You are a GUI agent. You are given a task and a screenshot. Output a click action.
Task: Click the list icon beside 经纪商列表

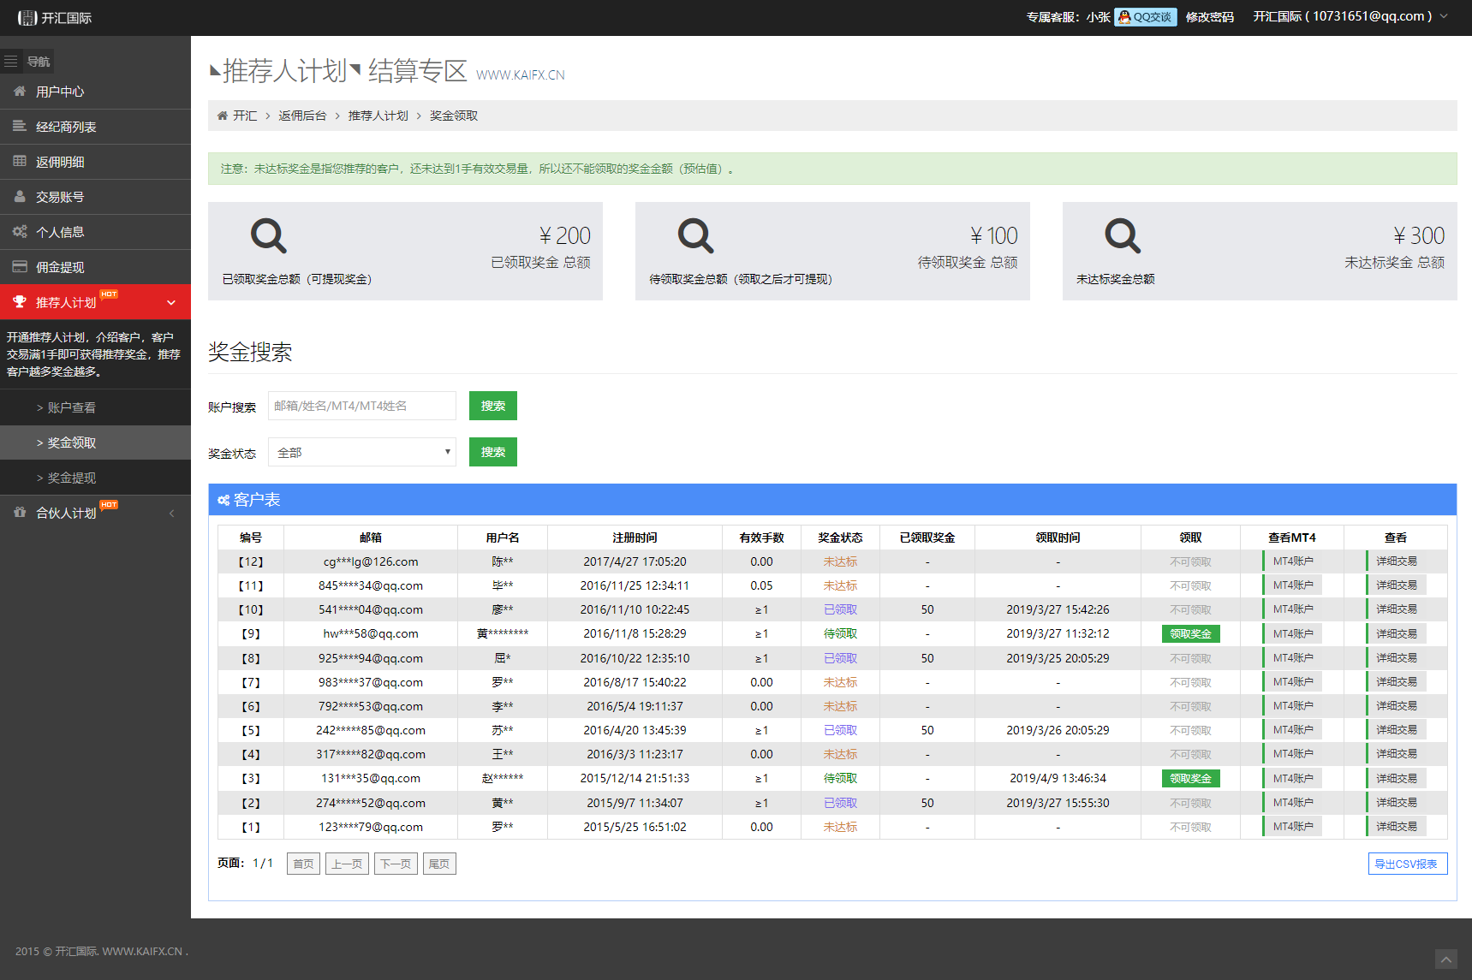[20, 126]
